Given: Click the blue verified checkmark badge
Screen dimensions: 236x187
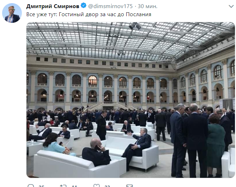Looking at the screenshot, I should coord(84,6).
